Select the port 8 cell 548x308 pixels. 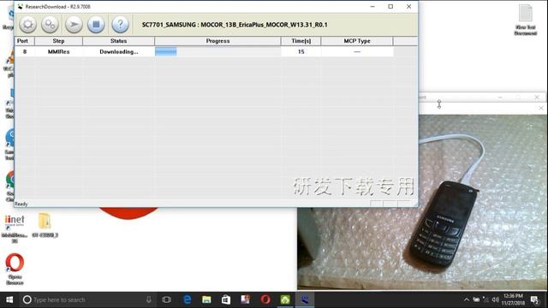(25, 51)
